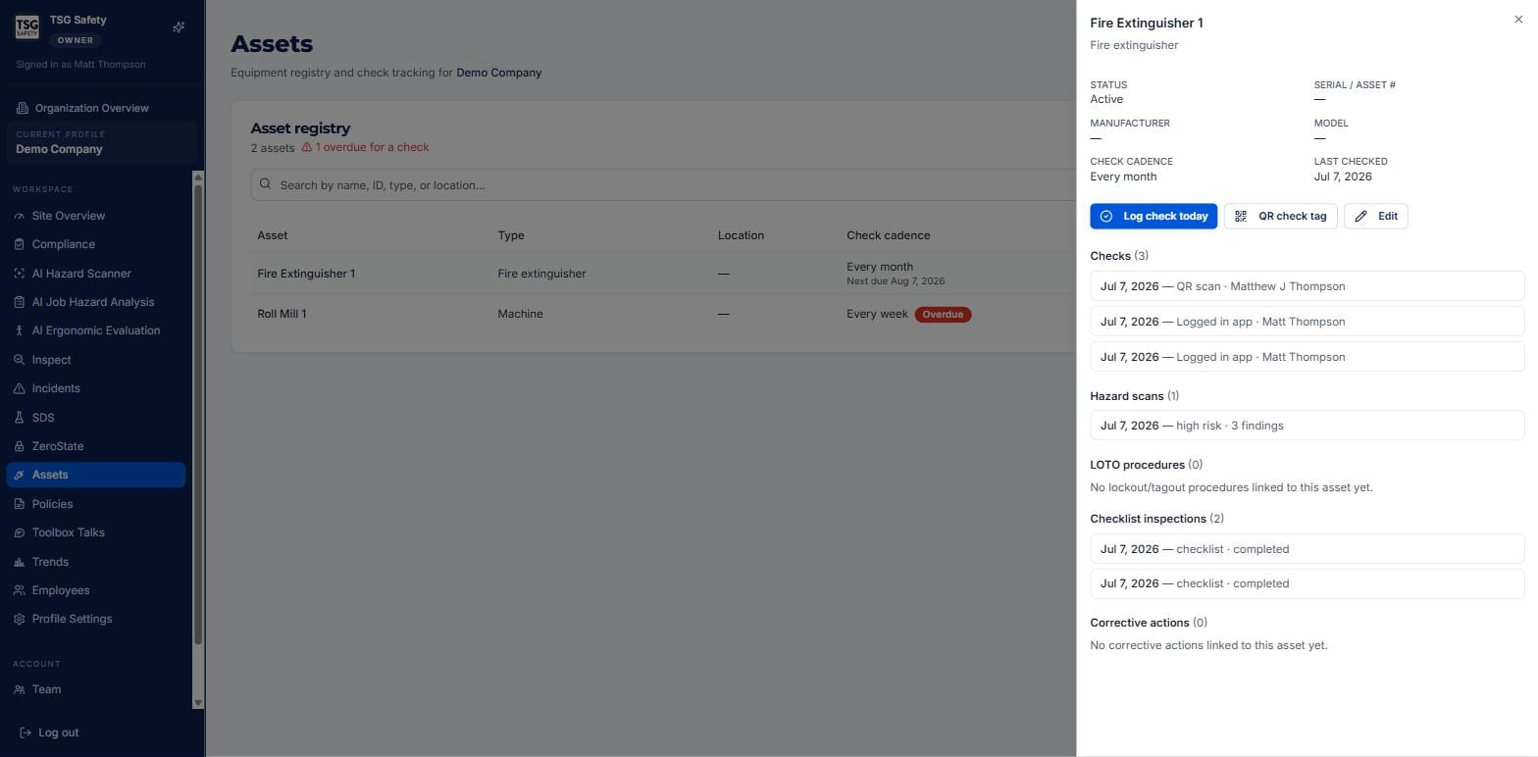Click the Trends bar chart icon
This screenshot has width=1538, height=757.
[x=19, y=562]
